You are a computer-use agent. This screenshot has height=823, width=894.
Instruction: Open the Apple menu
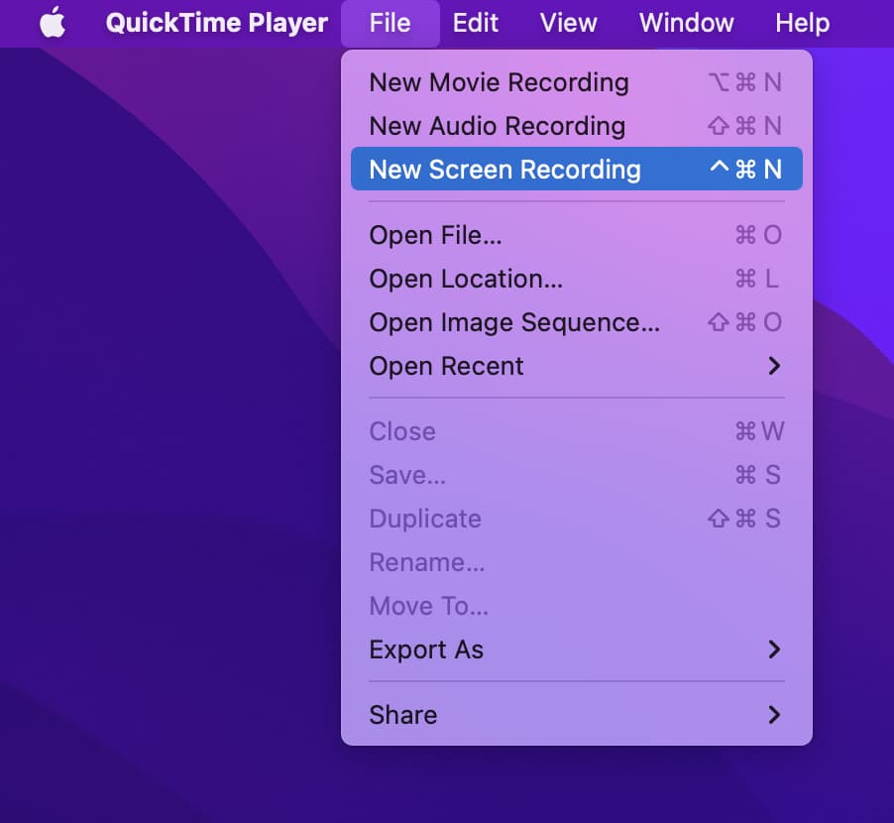(x=52, y=22)
